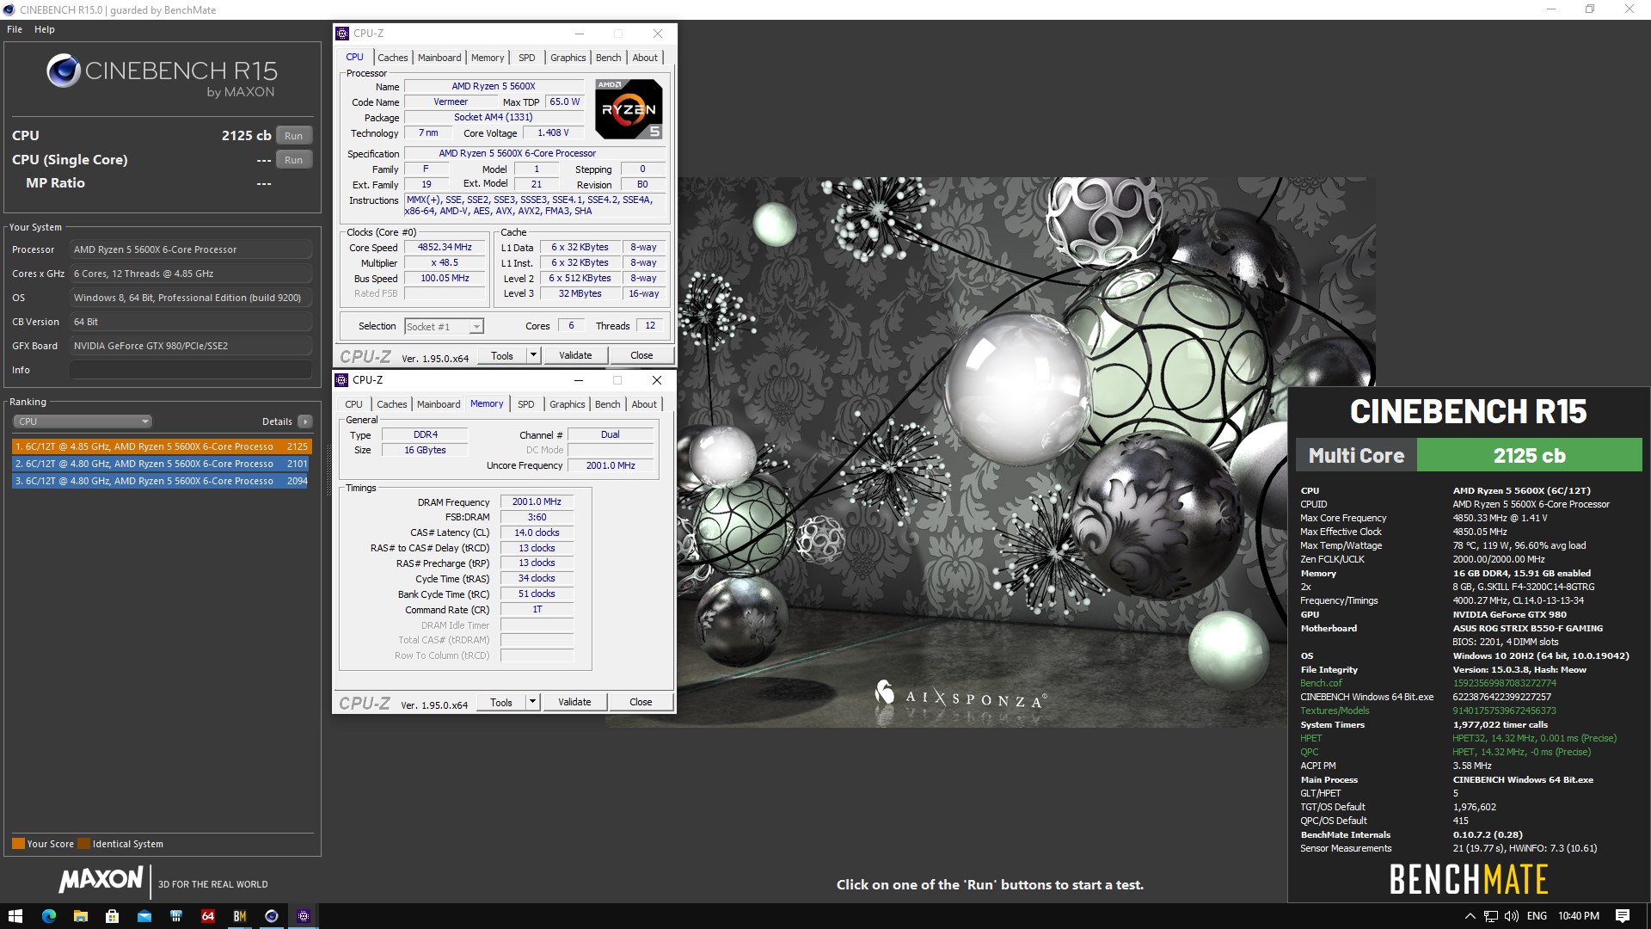Click Tools button in top CPU-Z
The image size is (1651, 929).
[502, 355]
